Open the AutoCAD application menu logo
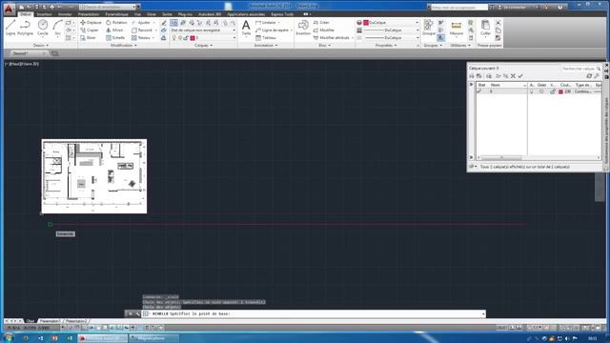This screenshot has height=343, width=610. point(9,9)
